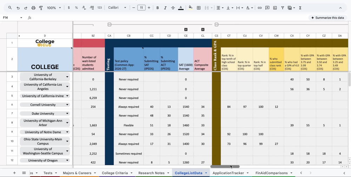
Task: Open CollegeListData tab options arrow
Action: (206, 173)
